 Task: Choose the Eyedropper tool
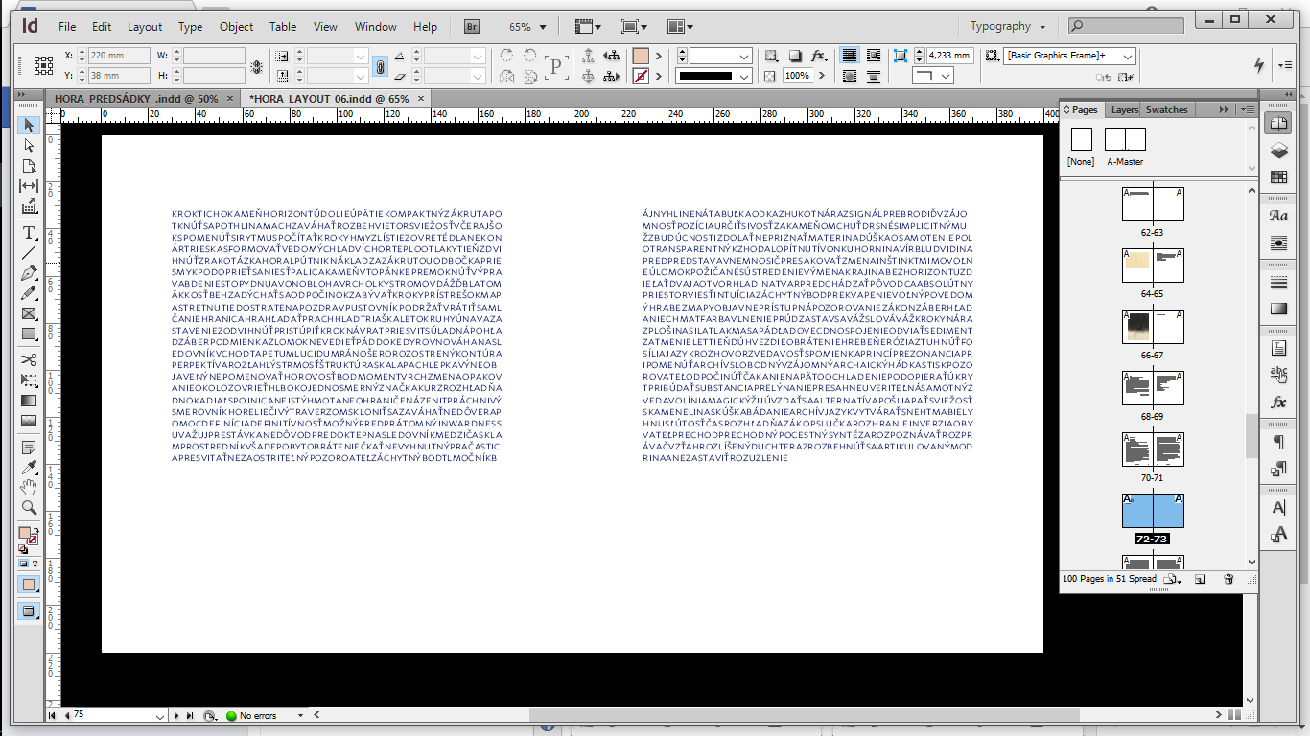click(x=29, y=467)
